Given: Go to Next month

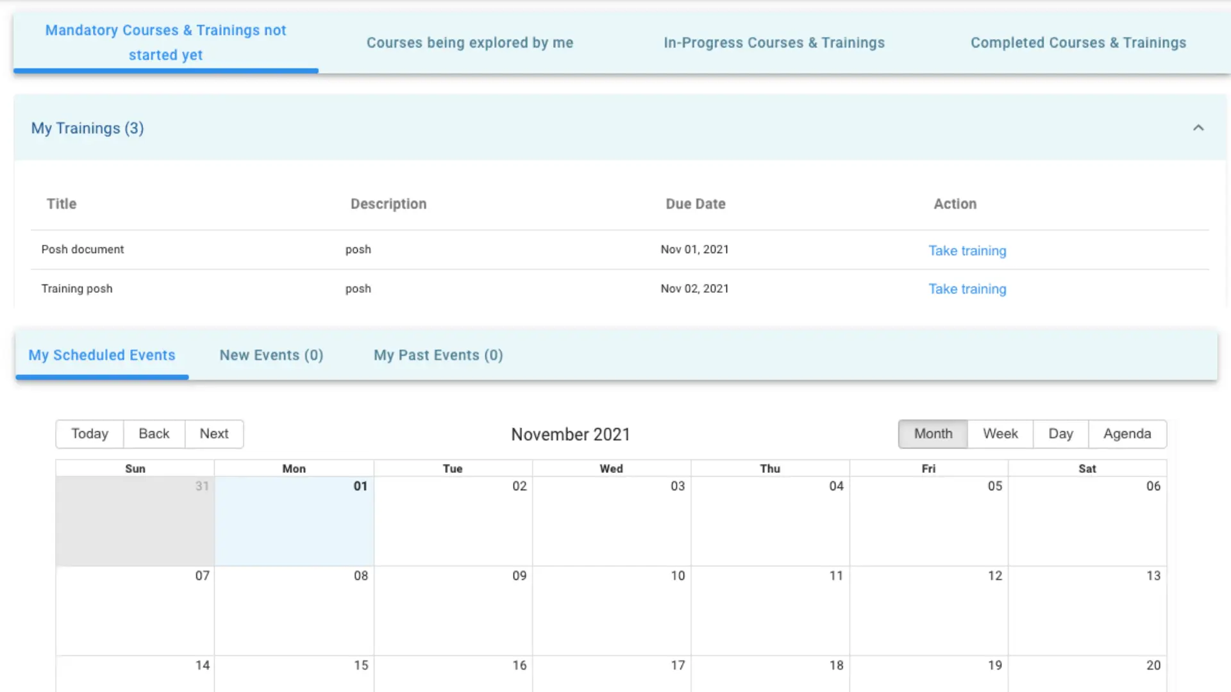Looking at the screenshot, I should pyautogui.click(x=214, y=434).
